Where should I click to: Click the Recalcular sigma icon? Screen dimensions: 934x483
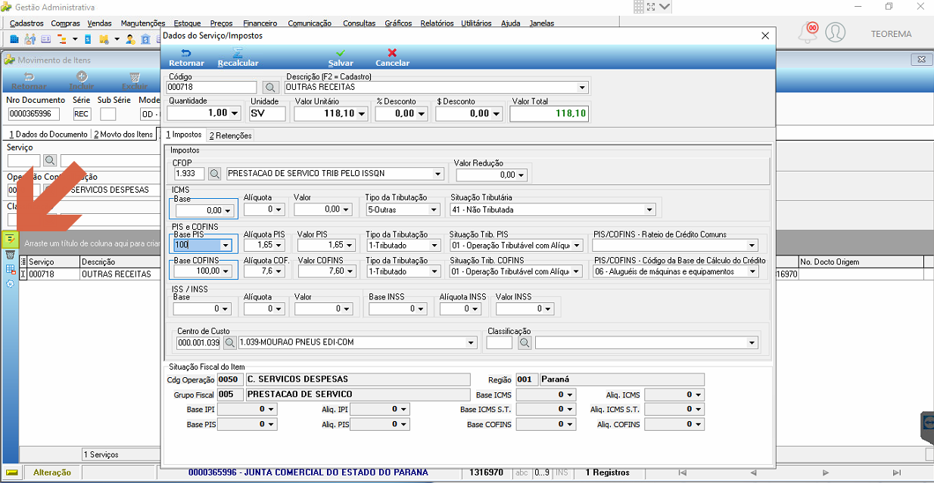238,53
